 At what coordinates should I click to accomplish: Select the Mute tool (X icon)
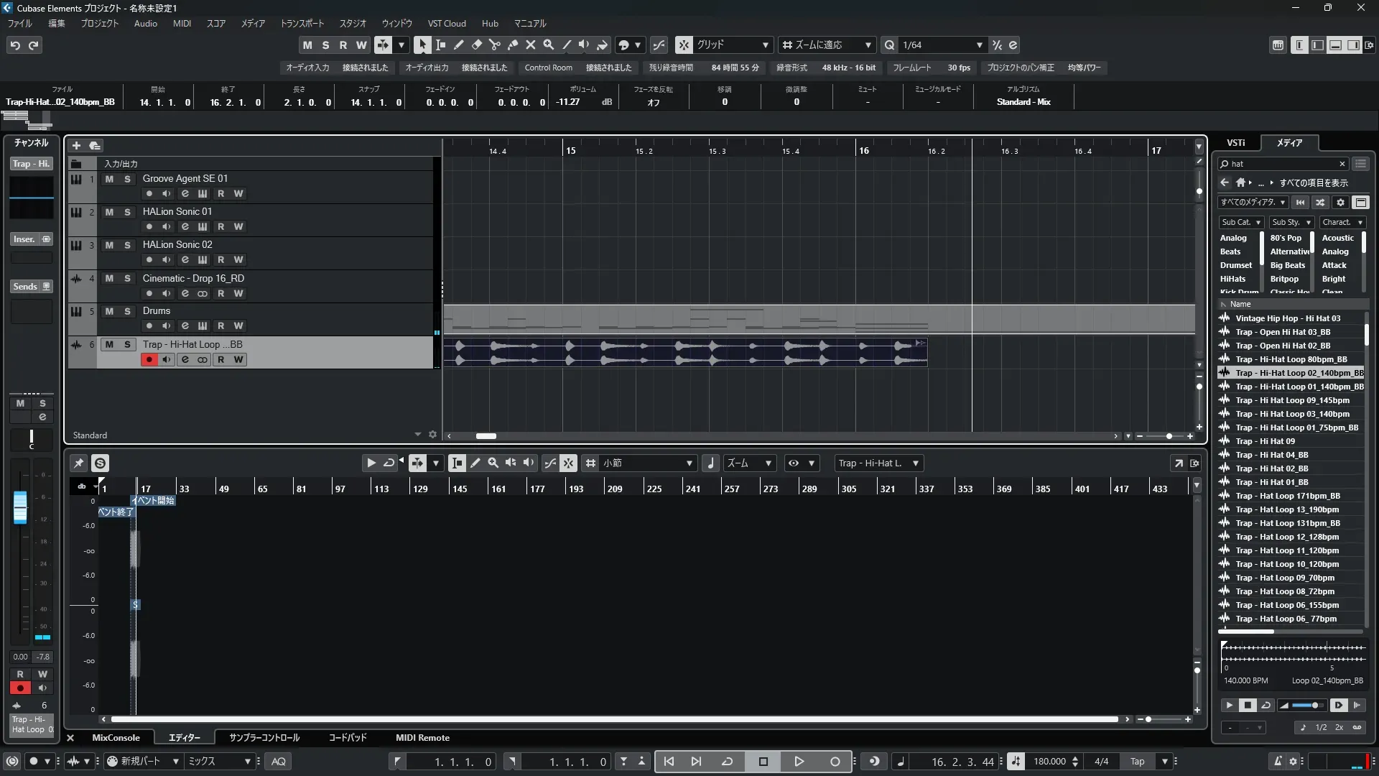point(530,45)
